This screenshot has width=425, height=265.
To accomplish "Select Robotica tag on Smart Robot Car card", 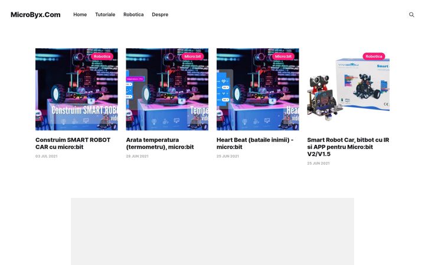I will (x=374, y=57).
